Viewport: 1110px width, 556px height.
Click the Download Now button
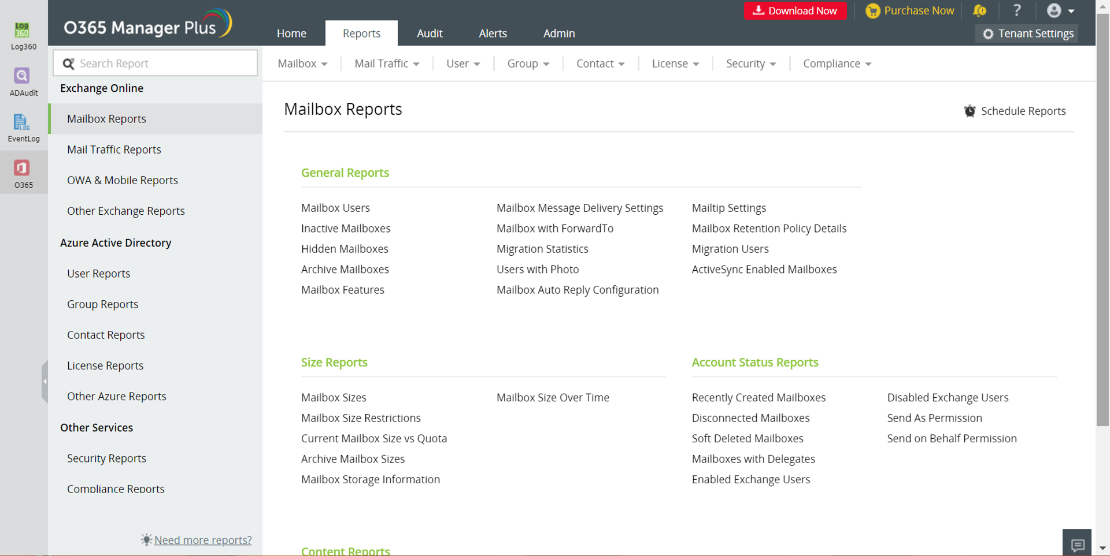coord(795,11)
